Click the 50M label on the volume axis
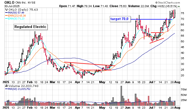 (x=184, y=95)
